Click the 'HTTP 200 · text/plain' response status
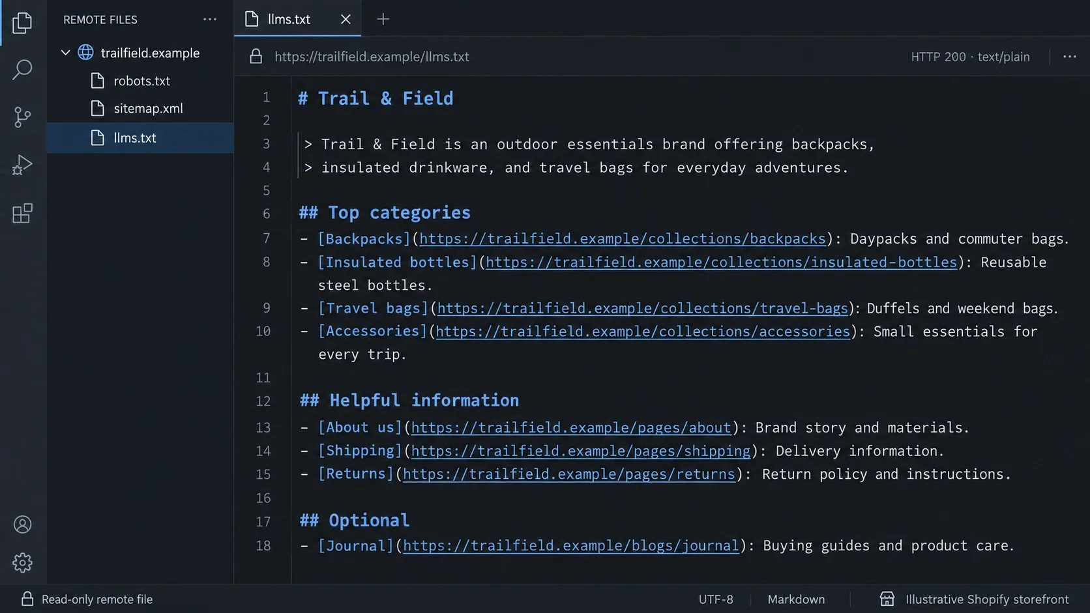Screen dimensions: 1090x613 (x=970, y=57)
